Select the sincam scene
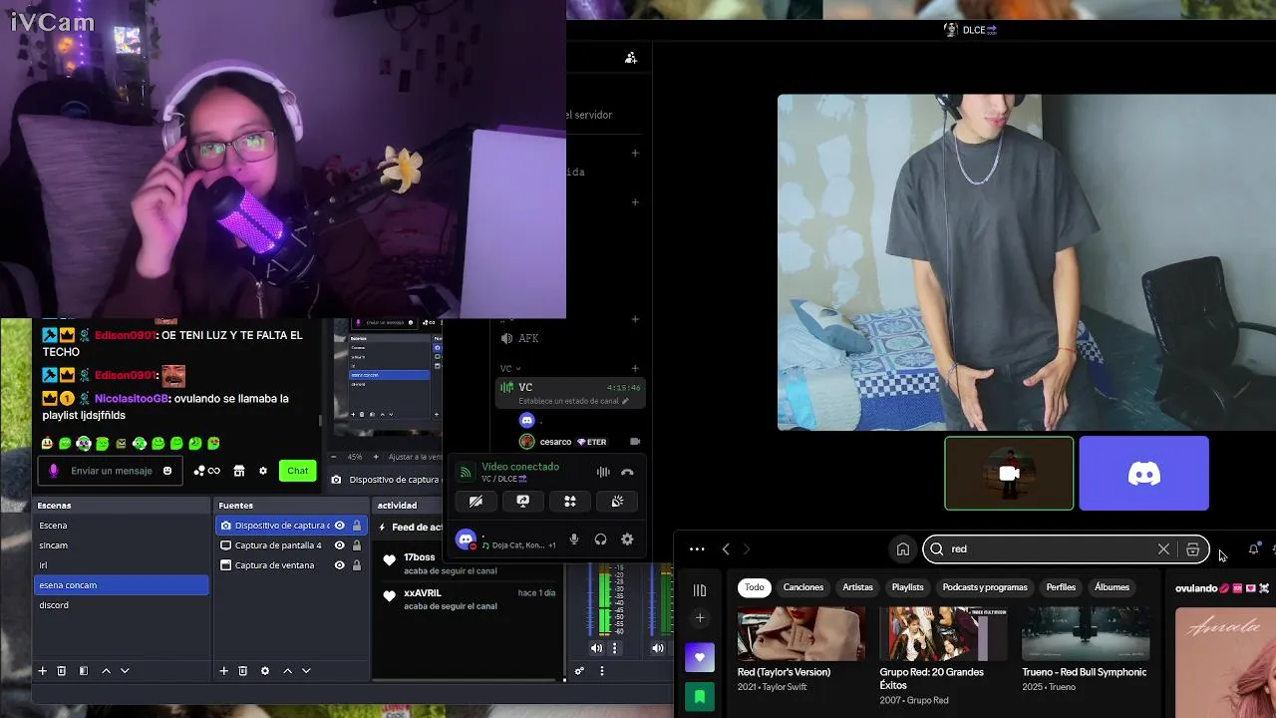 click(x=122, y=545)
